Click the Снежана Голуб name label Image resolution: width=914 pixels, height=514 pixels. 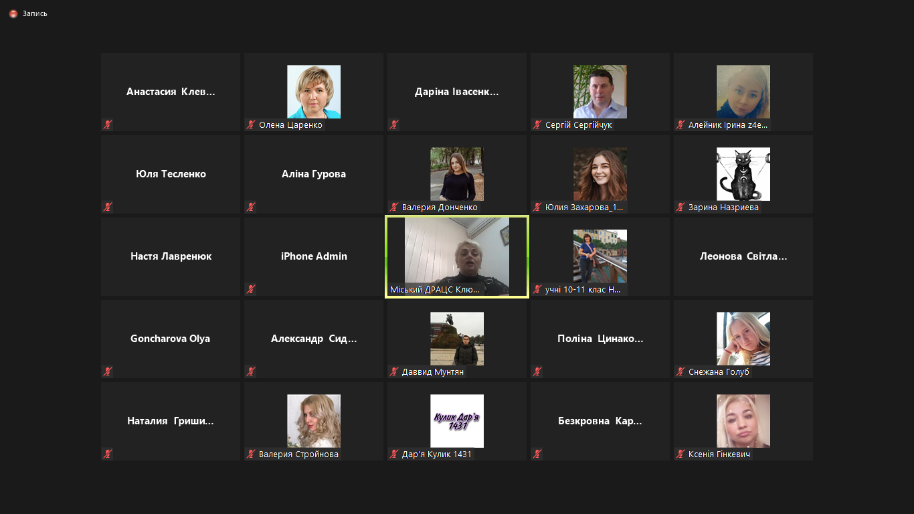(719, 371)
